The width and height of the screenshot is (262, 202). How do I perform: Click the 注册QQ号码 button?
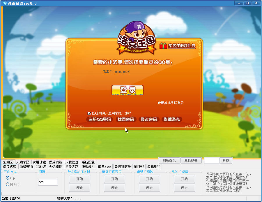[100, 120]
